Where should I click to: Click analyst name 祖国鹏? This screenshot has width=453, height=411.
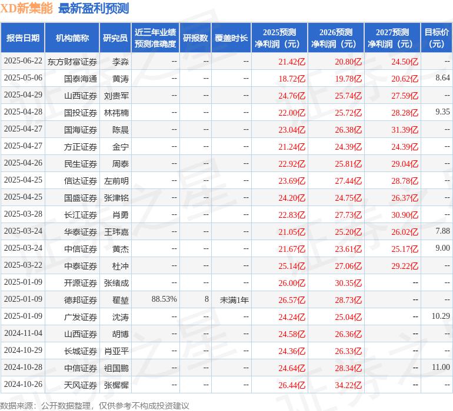[116, 368]
